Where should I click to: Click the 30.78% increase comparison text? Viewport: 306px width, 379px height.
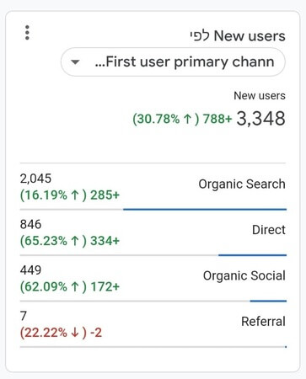click(x=182, y=119)
